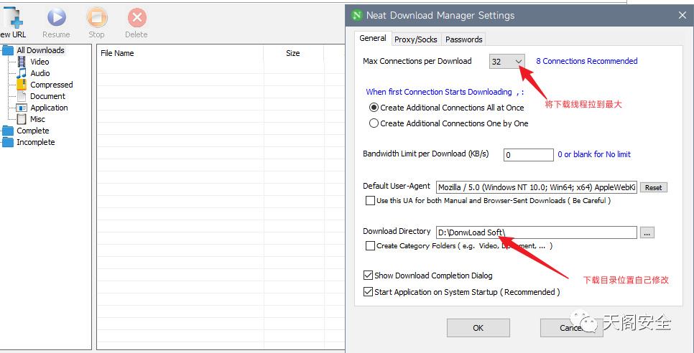Click the Cancel button
The height and width of the screenshot is (353, 694).
click(x=571, y=328)
